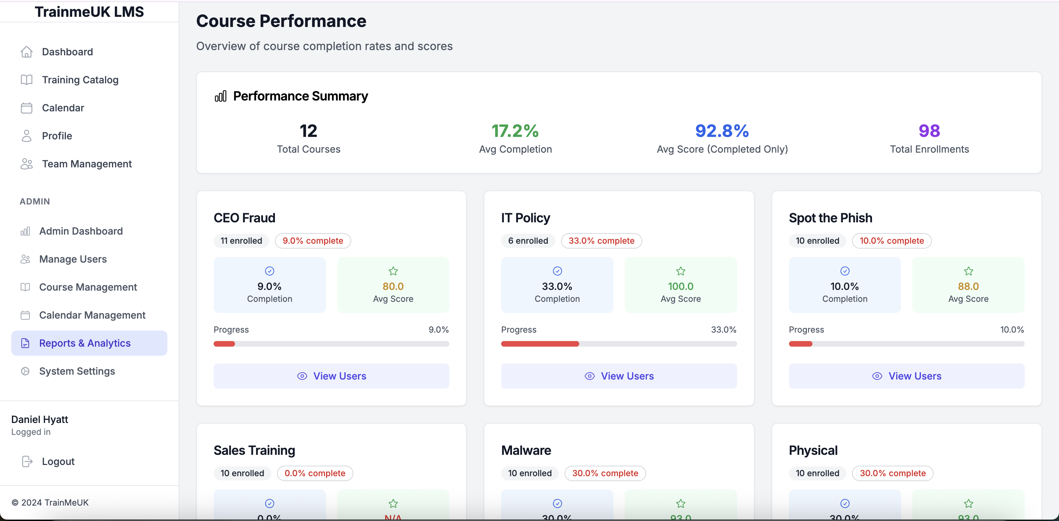Open the Admin Dashboard page

coord(89,231)
